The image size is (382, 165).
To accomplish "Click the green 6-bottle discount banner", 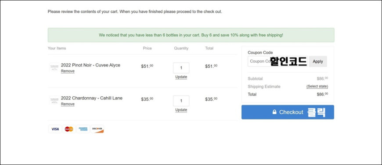I will pos(191,35).
